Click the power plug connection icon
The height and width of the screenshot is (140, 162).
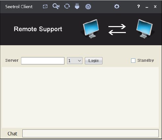point(77,6)
